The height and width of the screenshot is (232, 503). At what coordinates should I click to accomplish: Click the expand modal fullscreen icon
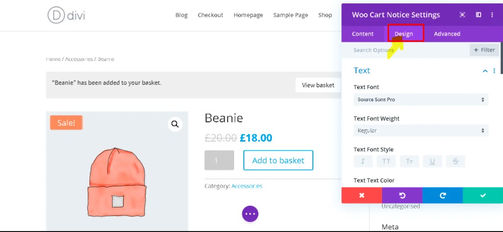click(x=462, y=15)
